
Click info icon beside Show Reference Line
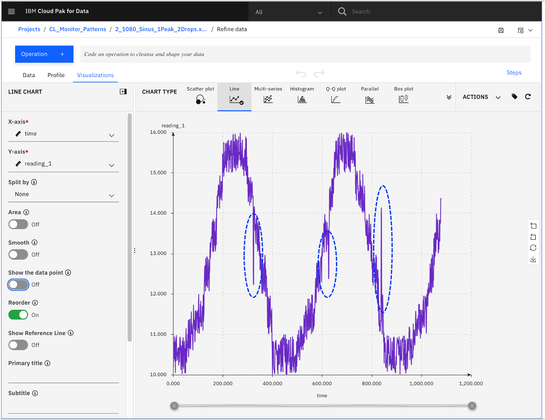click(x=71, y=333)
